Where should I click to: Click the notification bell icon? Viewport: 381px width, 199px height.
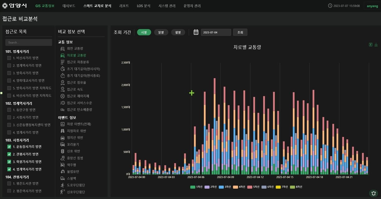[x=373, y=193]
